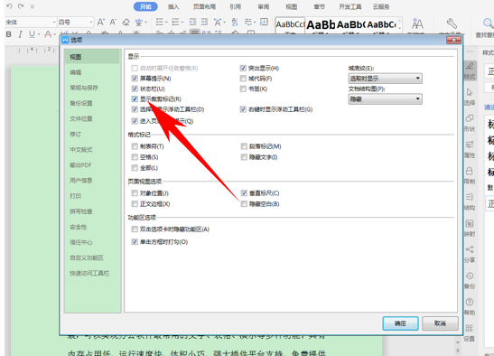Open the 备份 (backup) sidebar icon
The width and height of the screenshot is (494, 356).
coord(470,280)
